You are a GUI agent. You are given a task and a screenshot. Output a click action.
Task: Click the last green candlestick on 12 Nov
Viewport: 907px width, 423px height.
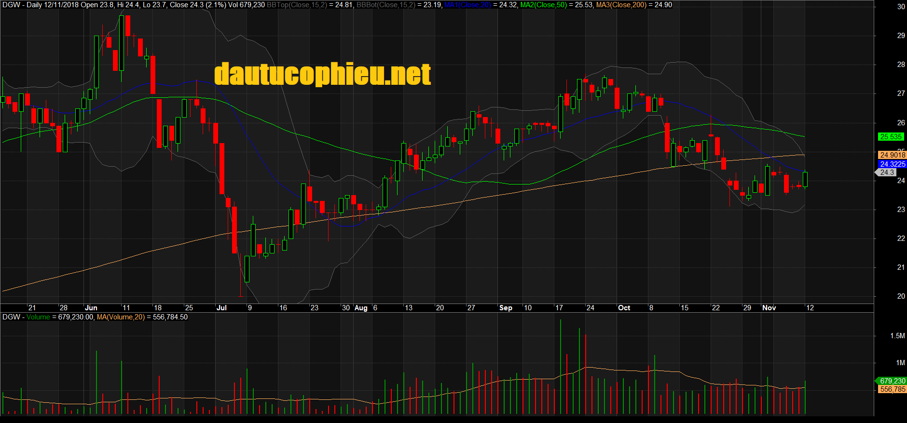(x=805, y=179)
